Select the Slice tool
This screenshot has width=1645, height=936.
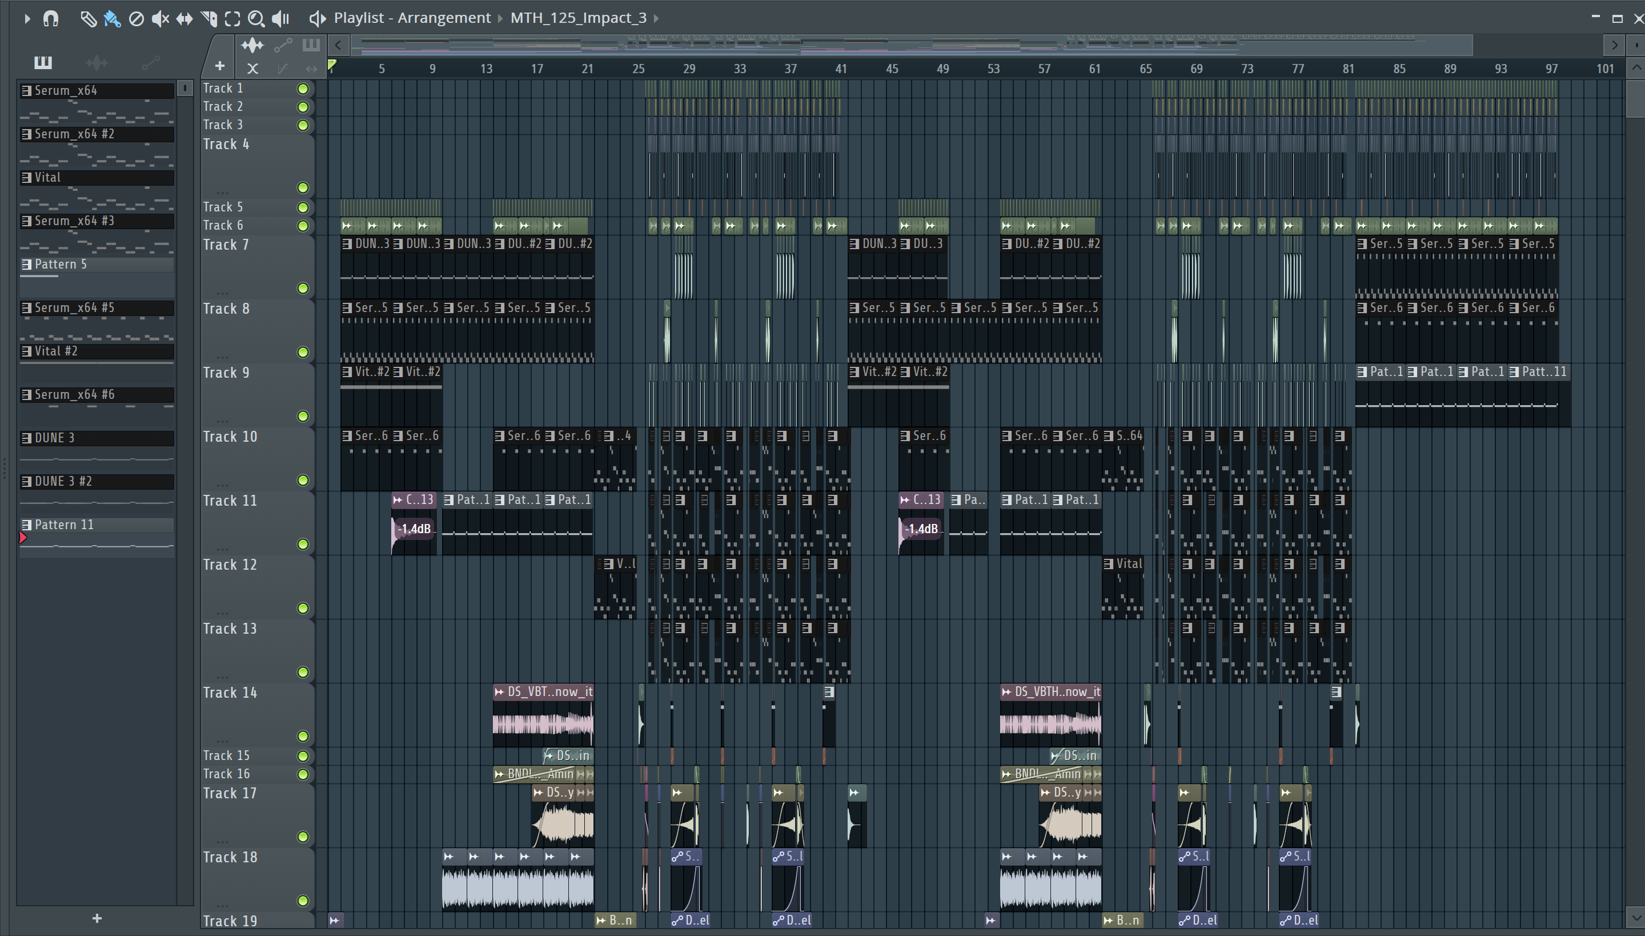(x=209, y=19)
